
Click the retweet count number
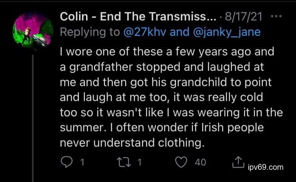tap(139, 162)
